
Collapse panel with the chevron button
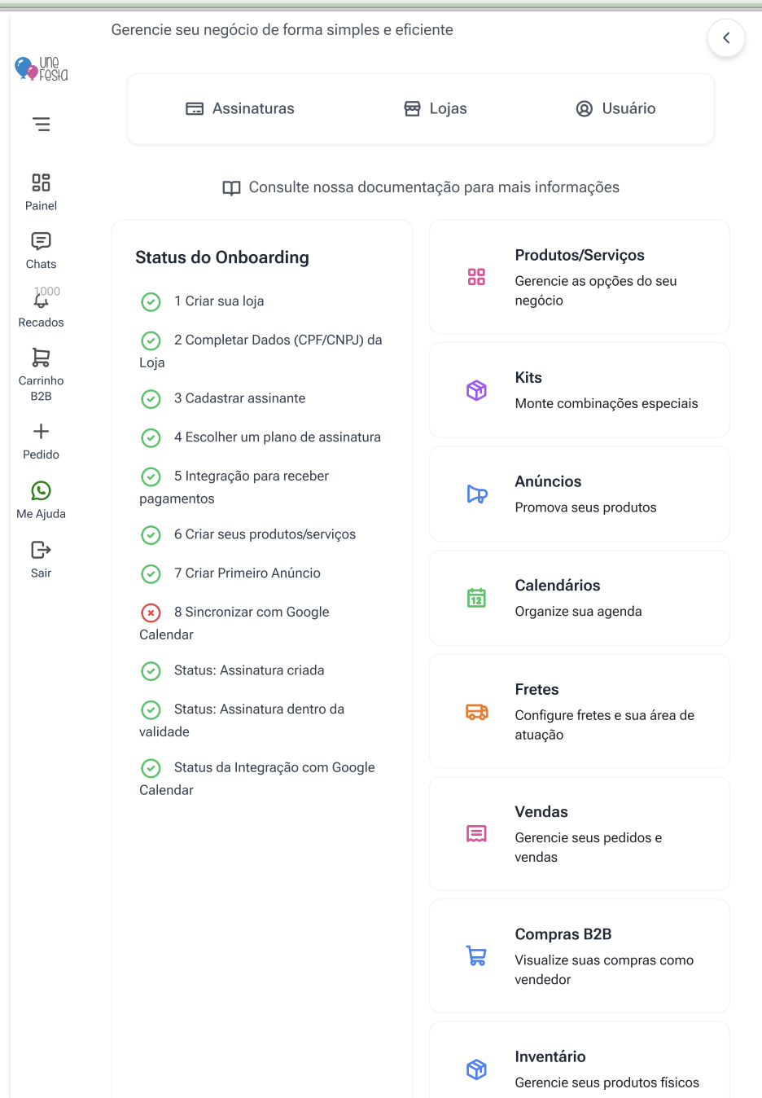coord(726,38)
